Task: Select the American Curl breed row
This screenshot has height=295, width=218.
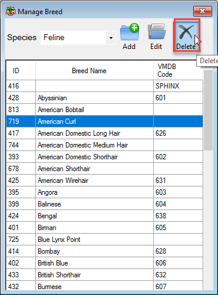Action: coord(105,122)
